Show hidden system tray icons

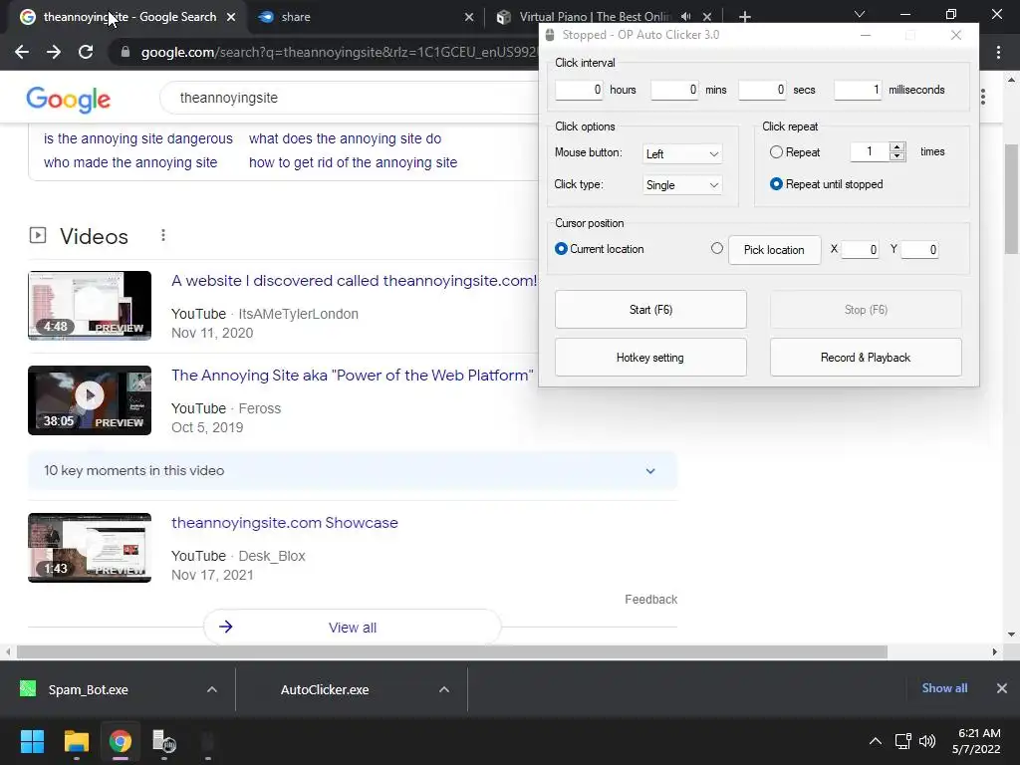876,741
